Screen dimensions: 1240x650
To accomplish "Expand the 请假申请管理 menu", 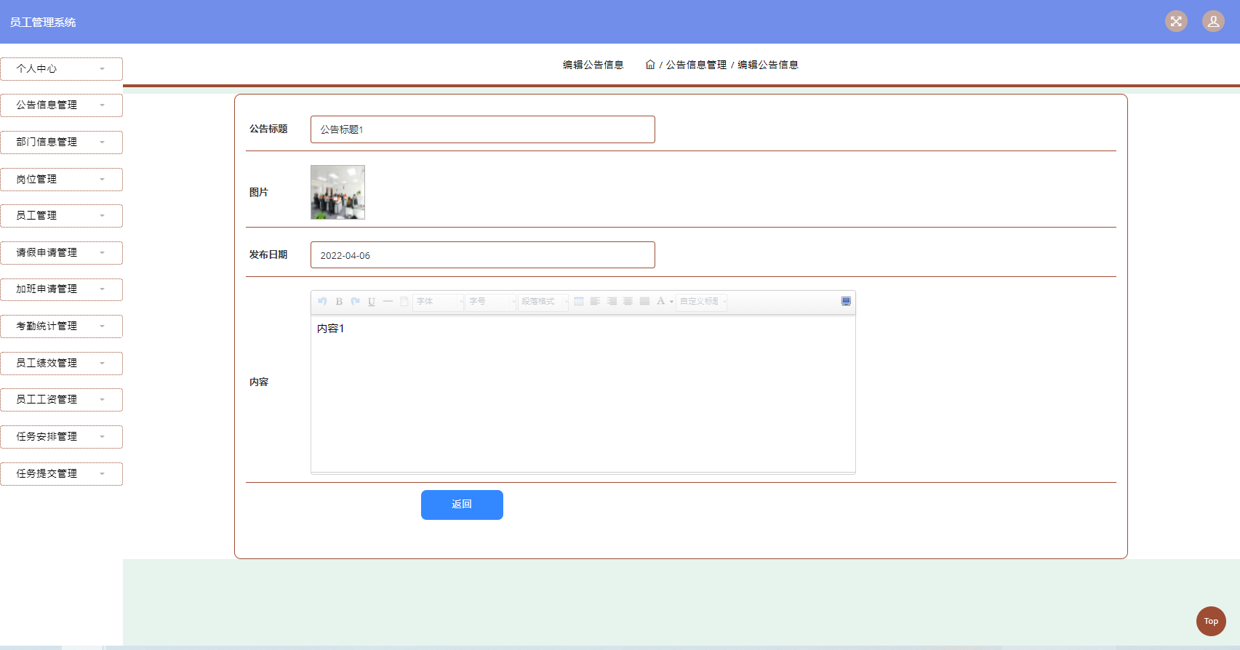I will 61,252.
